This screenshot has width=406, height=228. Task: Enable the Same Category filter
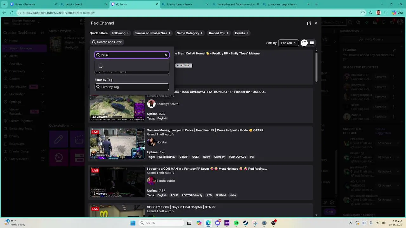click(x=190, y=33)
